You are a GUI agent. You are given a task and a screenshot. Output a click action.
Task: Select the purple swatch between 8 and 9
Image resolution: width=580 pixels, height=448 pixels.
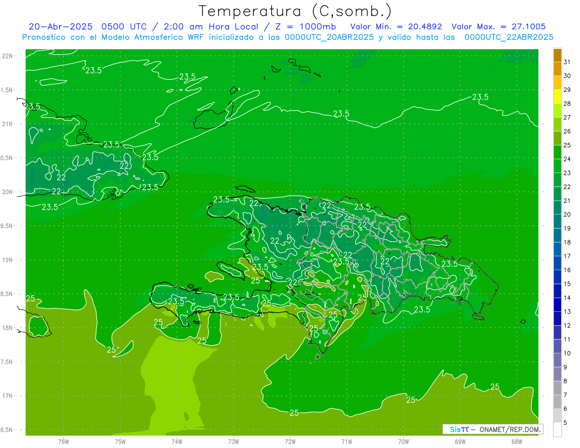tap(557, 374)
